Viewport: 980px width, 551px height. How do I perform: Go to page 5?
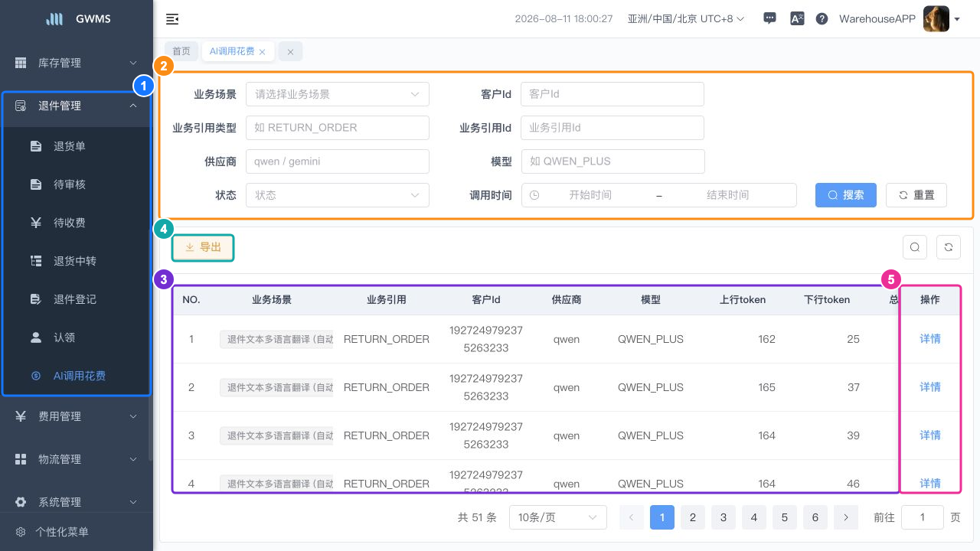(785, 517)
